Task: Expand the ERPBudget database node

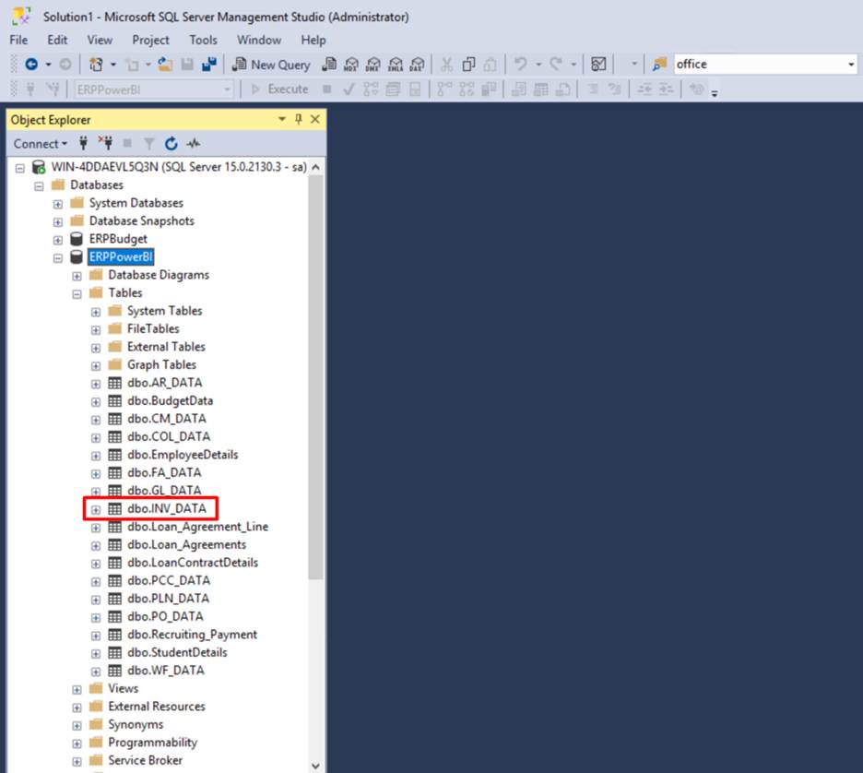Action: tap(58, 240)
